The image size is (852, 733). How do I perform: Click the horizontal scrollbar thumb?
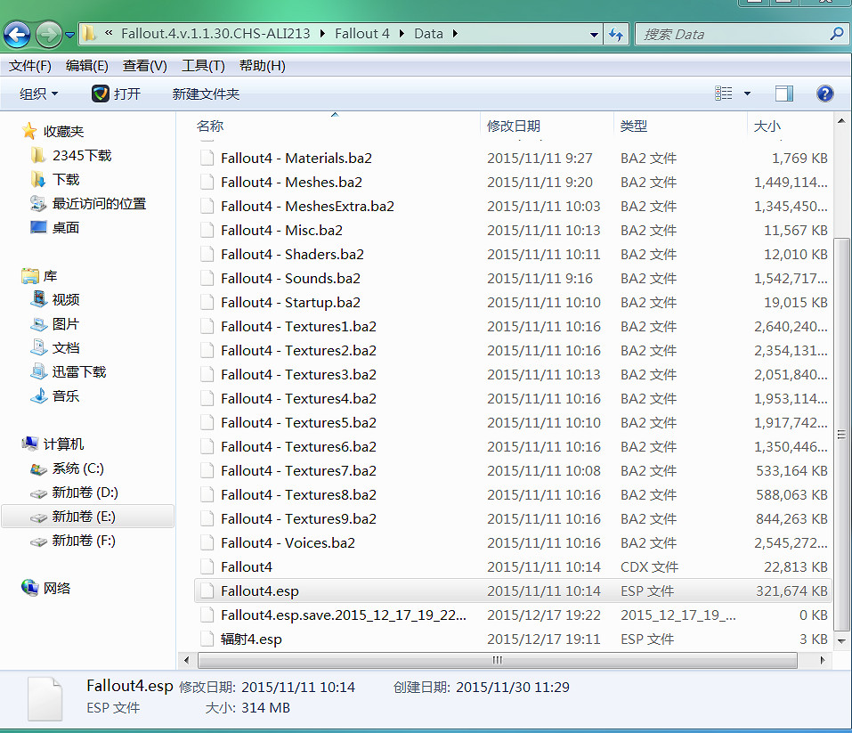point(497,660)
